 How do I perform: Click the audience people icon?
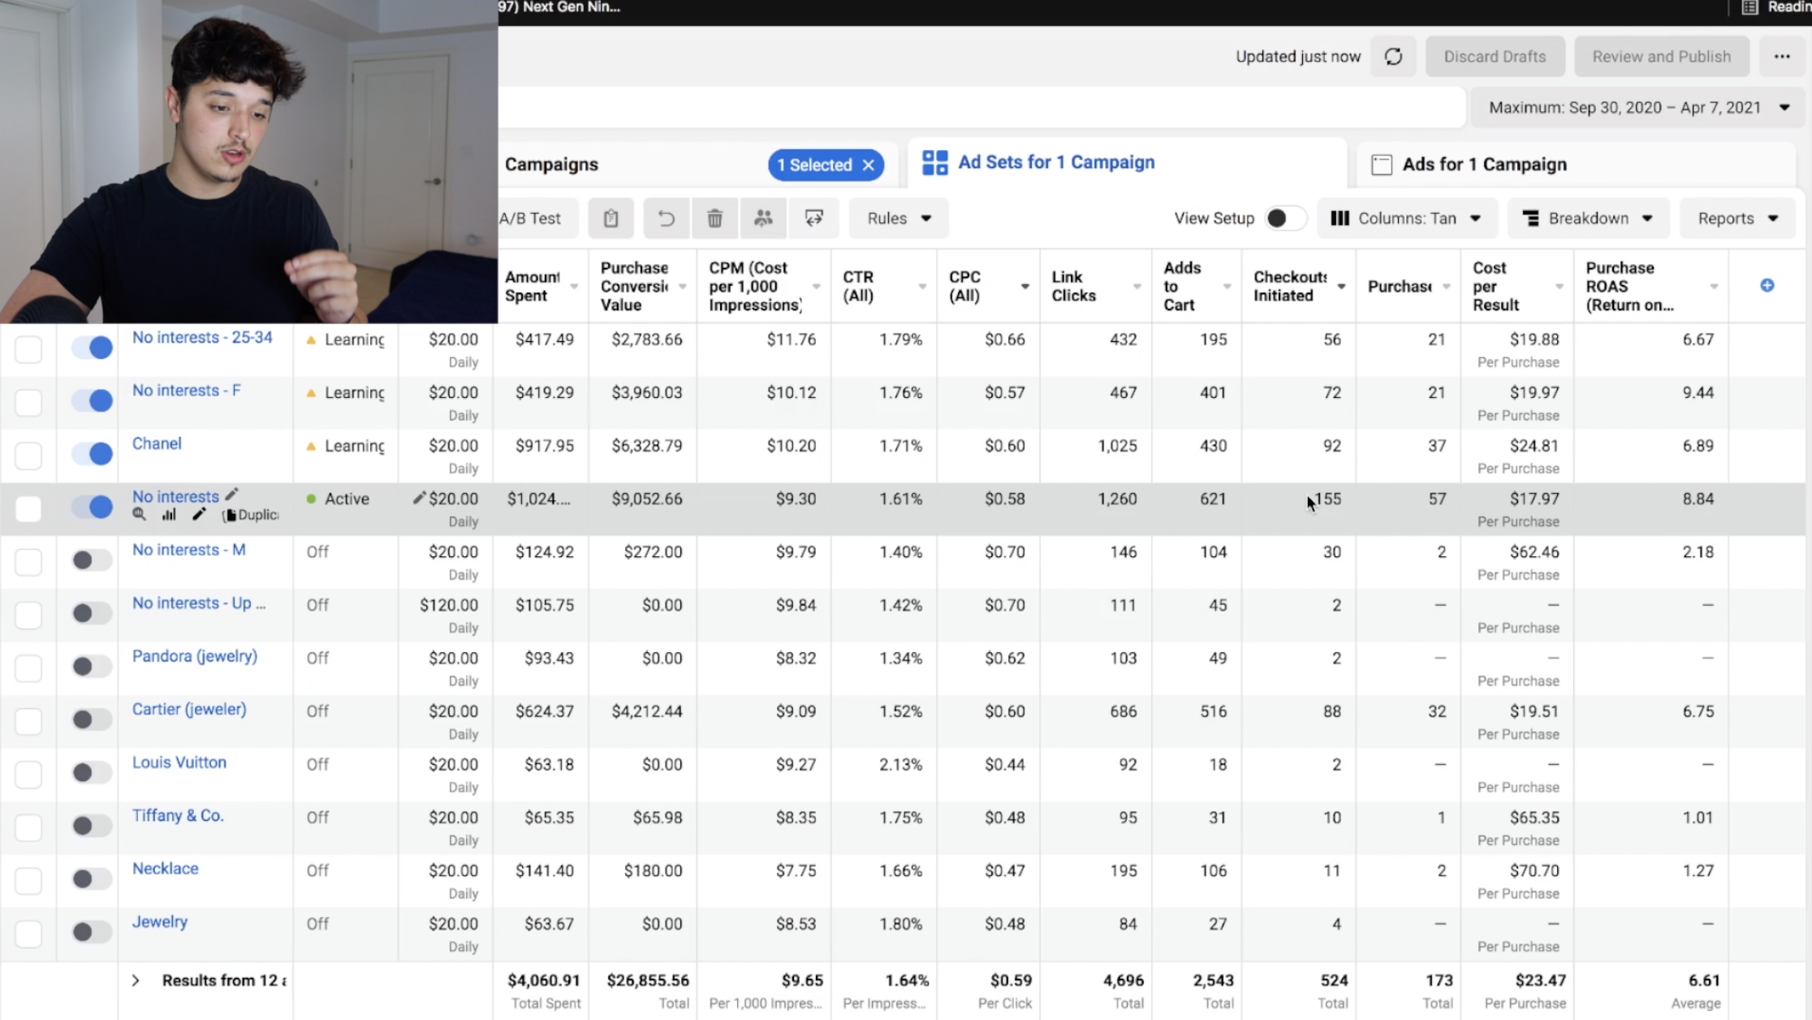pyautogui.click(x=763, y=218)
